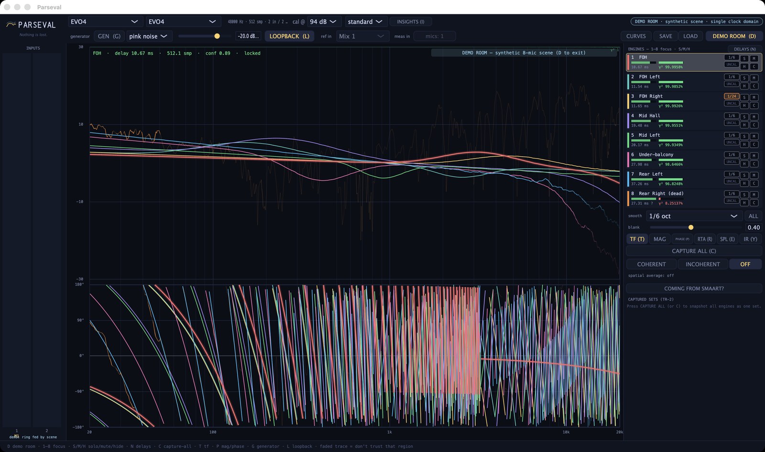Switch to the RTA (R) view tab

click(x=705, y=239)
